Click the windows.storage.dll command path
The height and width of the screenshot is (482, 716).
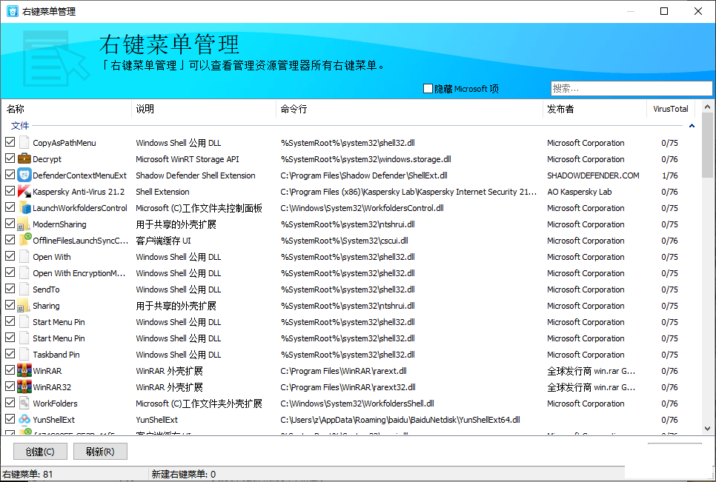[x=365, y=159]
